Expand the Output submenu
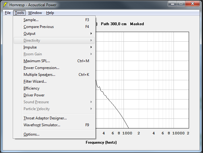 tap(54, 34)
